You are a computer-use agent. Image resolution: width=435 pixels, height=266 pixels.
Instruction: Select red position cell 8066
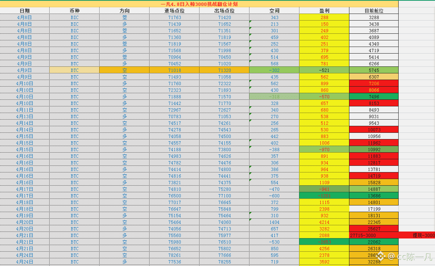point(374,90)
